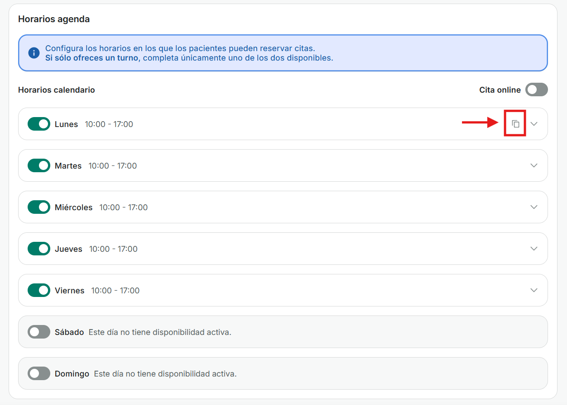Click the Sábado no availability message
Viewport: 567px width, 405px height.
pos(160,332)
